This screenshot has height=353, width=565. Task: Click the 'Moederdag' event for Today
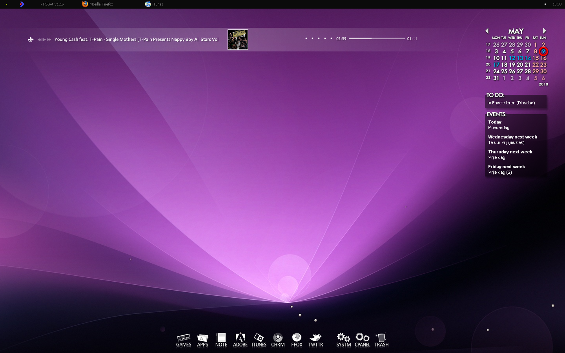point(499,127)
